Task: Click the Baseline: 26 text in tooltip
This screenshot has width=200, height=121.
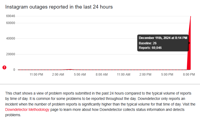Action: [147, 43]
